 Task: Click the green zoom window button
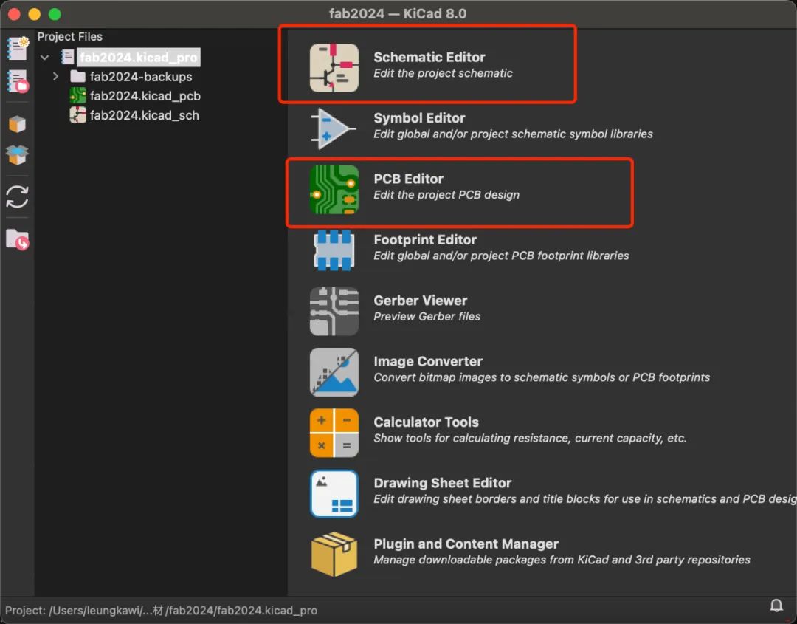click(55, 14)
